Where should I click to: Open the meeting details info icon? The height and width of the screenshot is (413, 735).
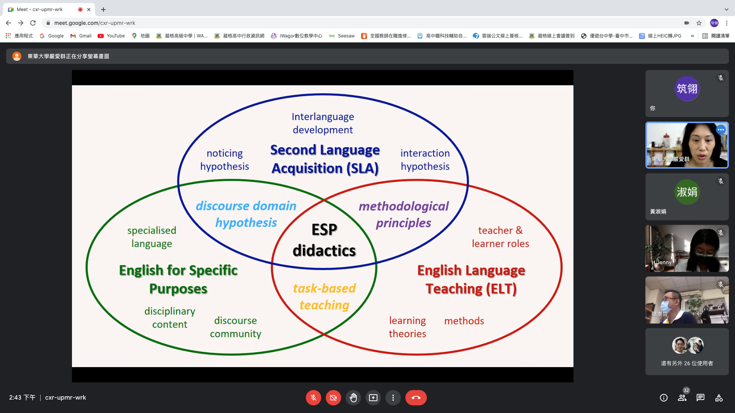point(663,398)
